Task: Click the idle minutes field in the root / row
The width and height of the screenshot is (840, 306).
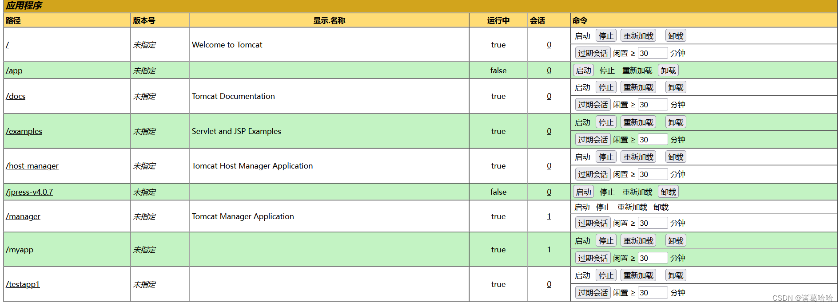Action: tap(653, 53)
